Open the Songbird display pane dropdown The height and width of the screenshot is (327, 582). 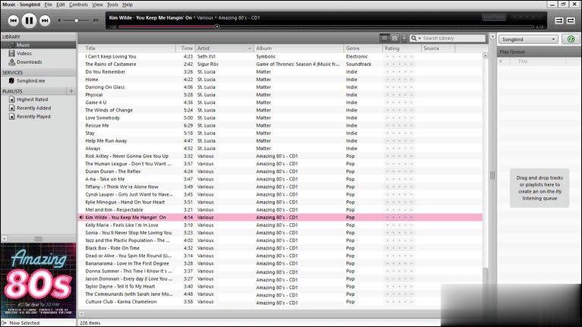point(528,39)
